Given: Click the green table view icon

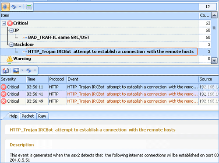Looking at the screenshot, I should click(29, 7).
